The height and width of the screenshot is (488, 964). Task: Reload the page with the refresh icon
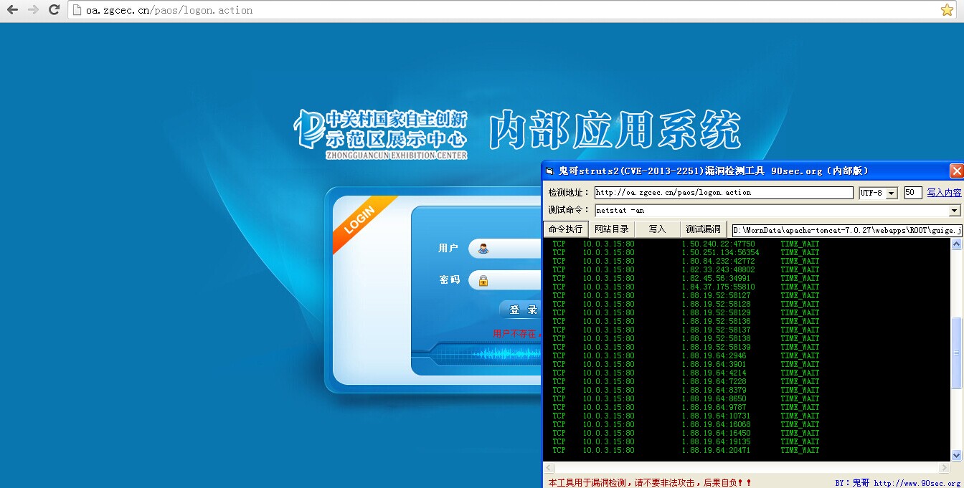pyautogui.click(x=54, y=10)
